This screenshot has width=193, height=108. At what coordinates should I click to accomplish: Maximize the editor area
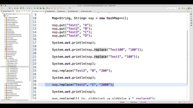point(188,11)
